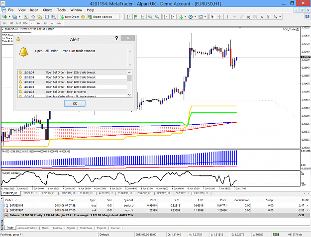Toggle Chart Shift icon
The width and height of the screenshot is (311, 237).
(x=173, y=17)
